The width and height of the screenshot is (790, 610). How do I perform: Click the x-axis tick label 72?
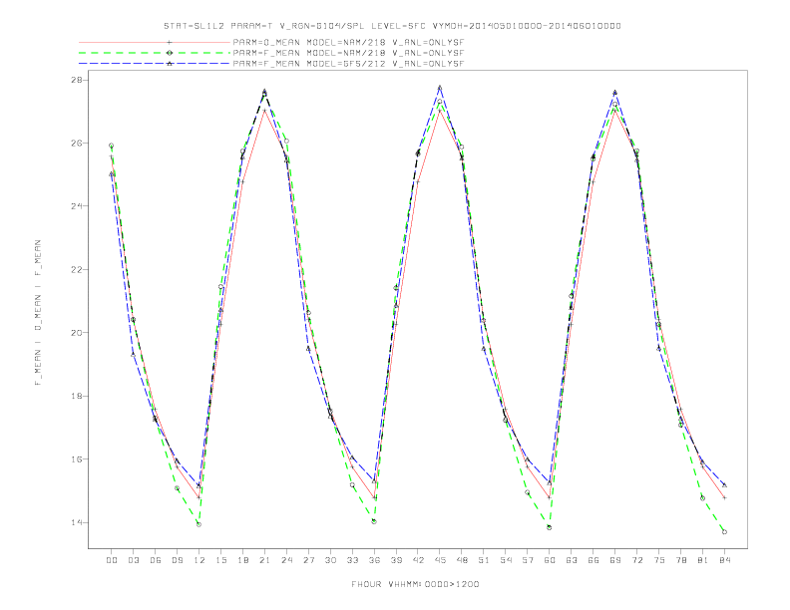point(636,560)
